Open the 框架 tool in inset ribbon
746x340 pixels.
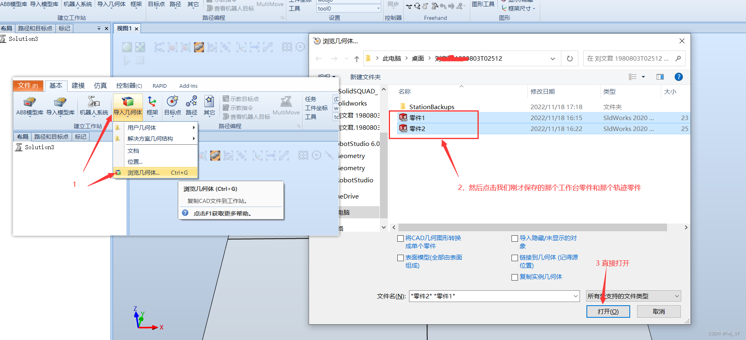pyautogui.click(x=152, y=106)
